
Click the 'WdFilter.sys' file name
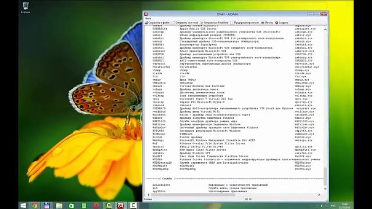coord(305,124)
